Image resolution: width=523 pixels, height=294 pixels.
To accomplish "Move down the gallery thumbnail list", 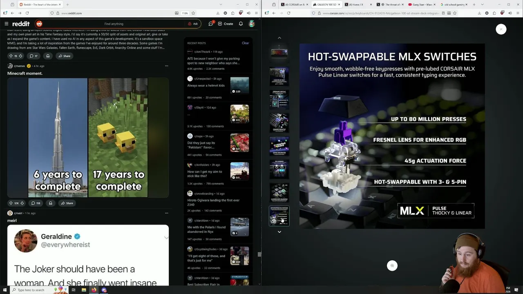I will pos(279,232).
